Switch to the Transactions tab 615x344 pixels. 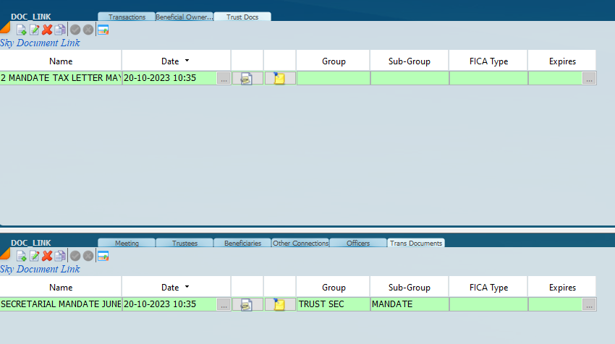pos(127,17)
